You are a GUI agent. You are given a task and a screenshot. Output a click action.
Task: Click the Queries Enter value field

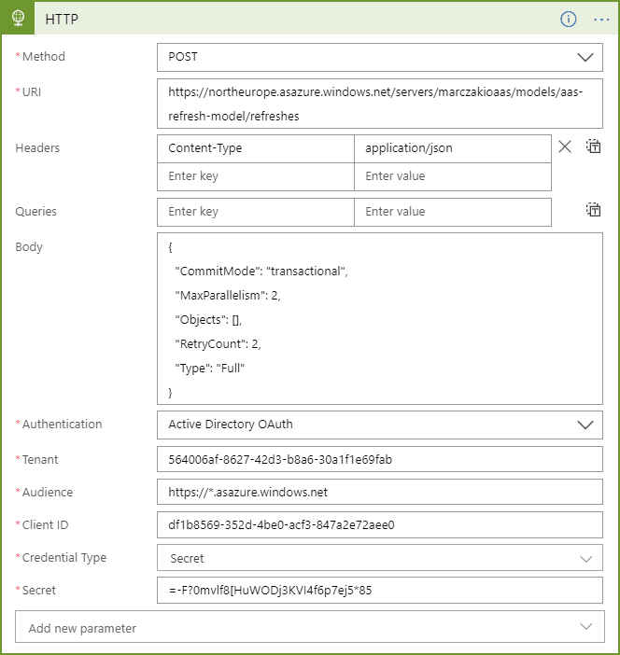click(x=453, y=212)
